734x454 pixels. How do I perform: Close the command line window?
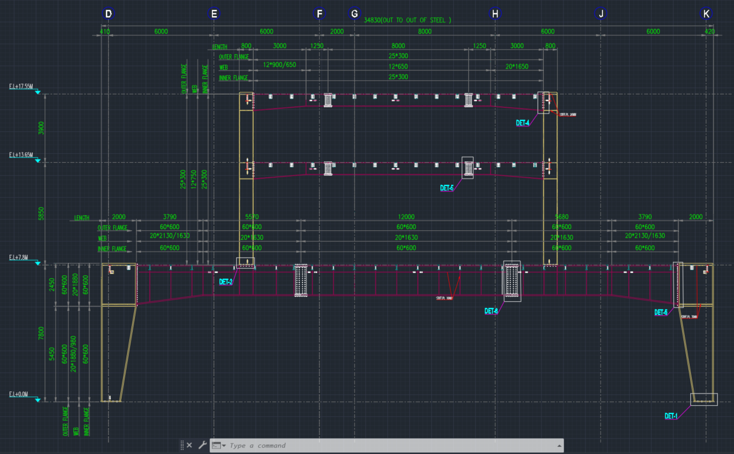point(189,445)
